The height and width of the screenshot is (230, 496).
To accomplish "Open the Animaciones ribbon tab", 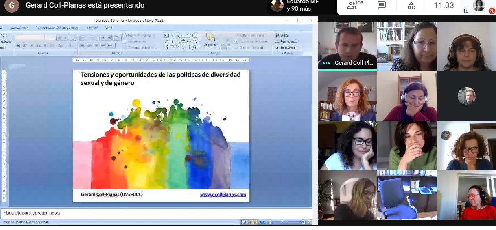I will [19, 28].
